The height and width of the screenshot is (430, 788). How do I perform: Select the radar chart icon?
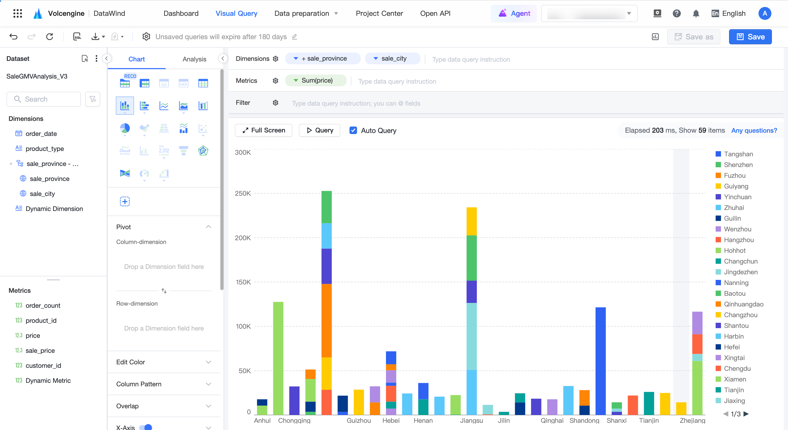[203, 151]
